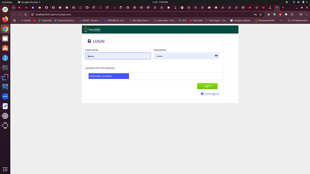
Task: Open the BotswanaEMR bookmark
Action: point(265,20)
